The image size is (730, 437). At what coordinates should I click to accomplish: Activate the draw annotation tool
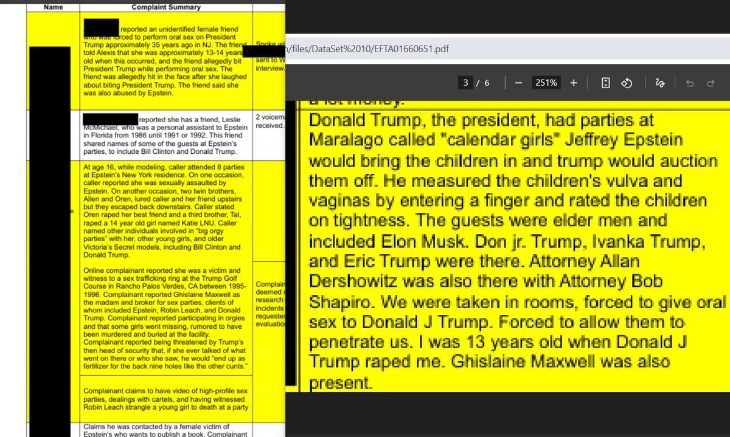660,83
